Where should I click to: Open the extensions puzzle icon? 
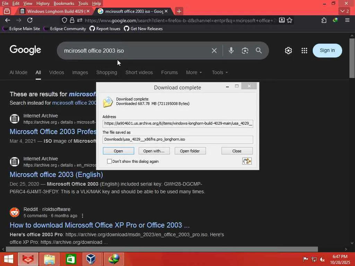(324, 20)
